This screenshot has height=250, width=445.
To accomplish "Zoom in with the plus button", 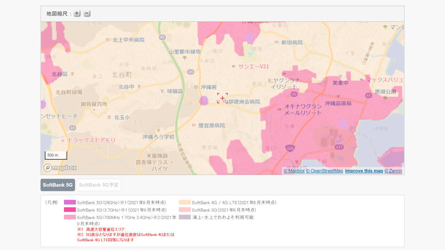I will point(77,14).
